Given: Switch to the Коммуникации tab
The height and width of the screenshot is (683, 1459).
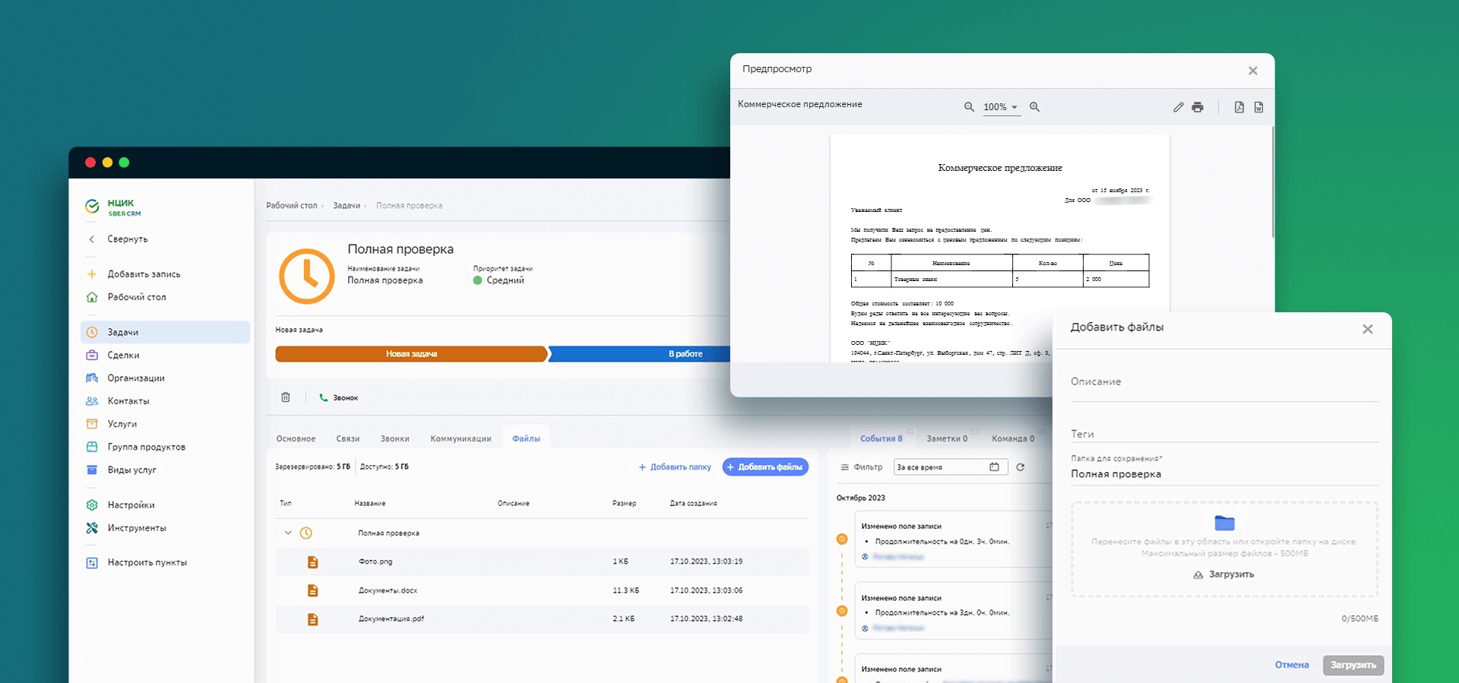Looking at the screenshot, I should [x=460, y=438].
